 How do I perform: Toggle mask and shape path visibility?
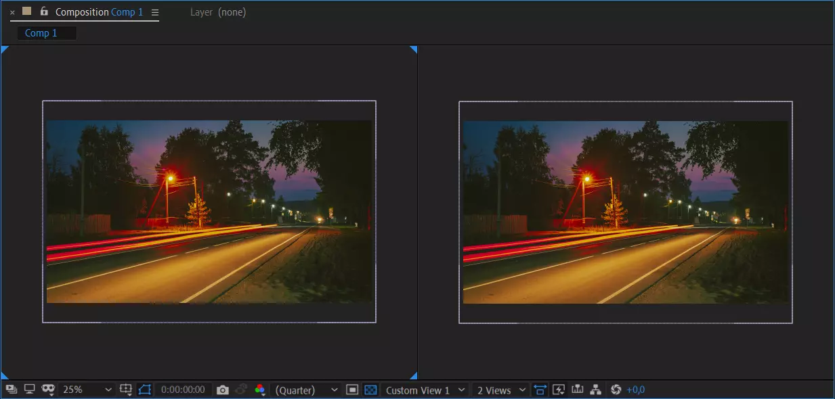click(145, 390)
